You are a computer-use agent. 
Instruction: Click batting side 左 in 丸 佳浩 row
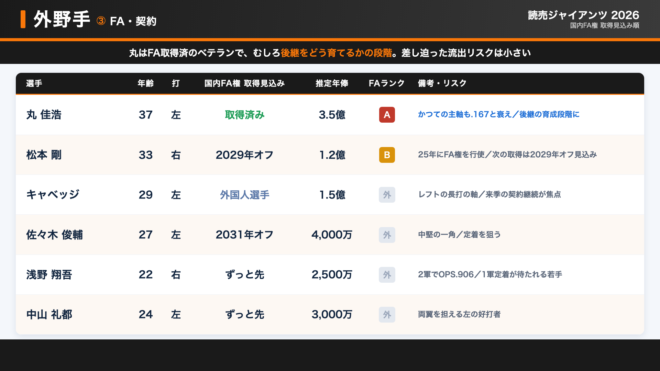coord(176,115)
